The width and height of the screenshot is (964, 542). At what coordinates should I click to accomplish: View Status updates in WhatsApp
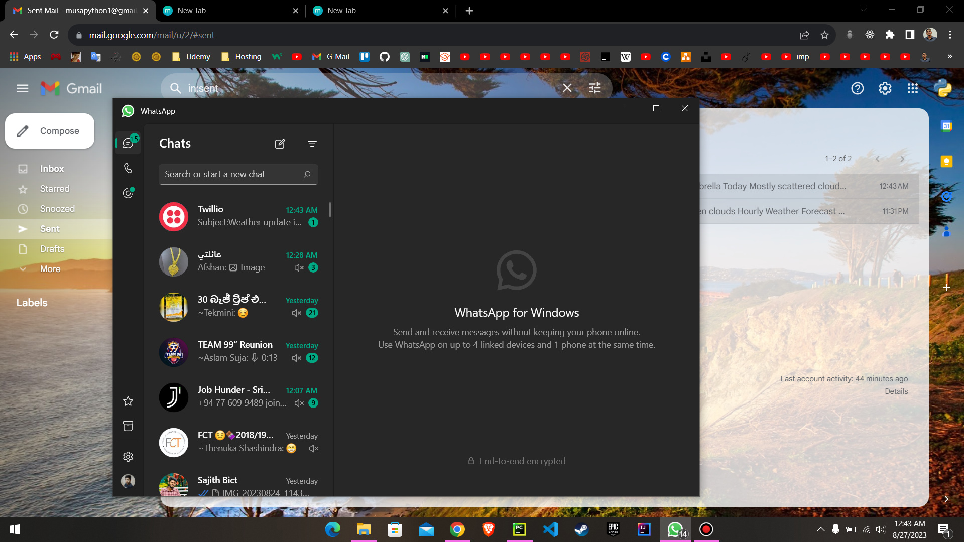pyautogui.click(x=128, y=193)
